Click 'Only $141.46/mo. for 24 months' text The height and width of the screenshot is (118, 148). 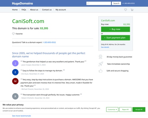(x=113, y=45)
